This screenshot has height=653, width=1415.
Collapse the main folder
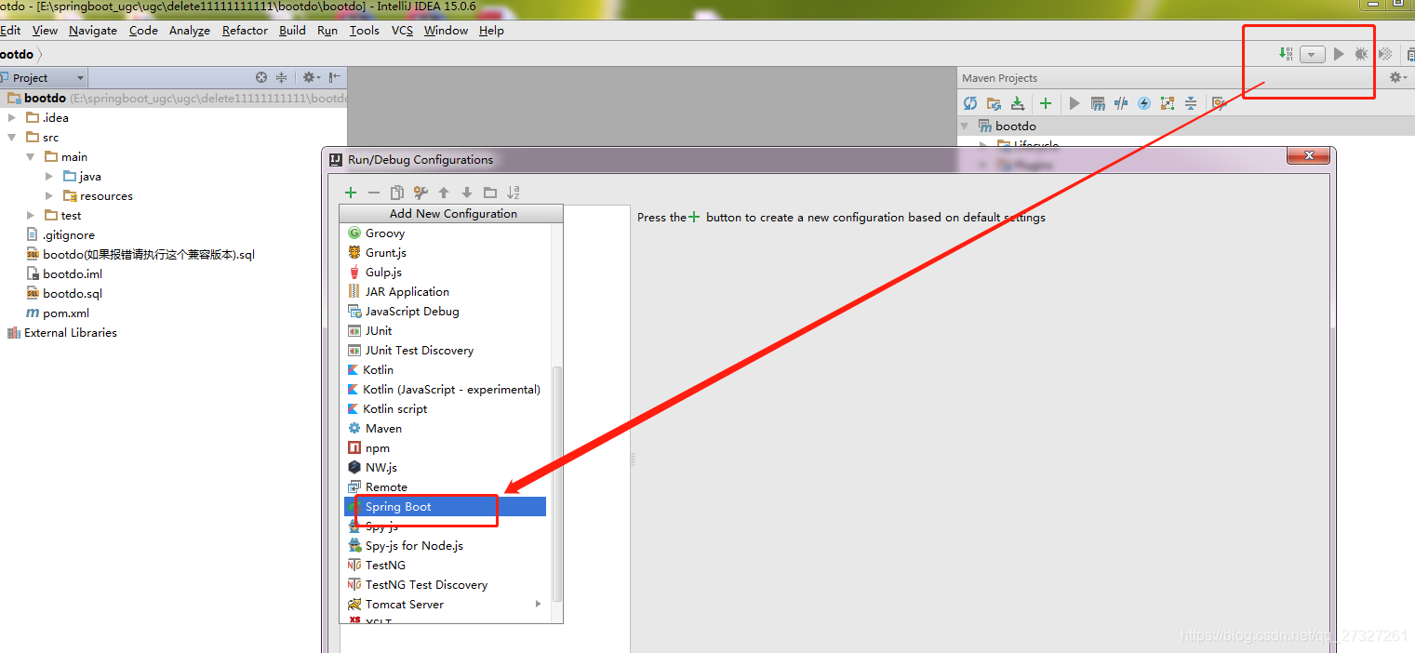pyautogui.click(x=31, y=156)
